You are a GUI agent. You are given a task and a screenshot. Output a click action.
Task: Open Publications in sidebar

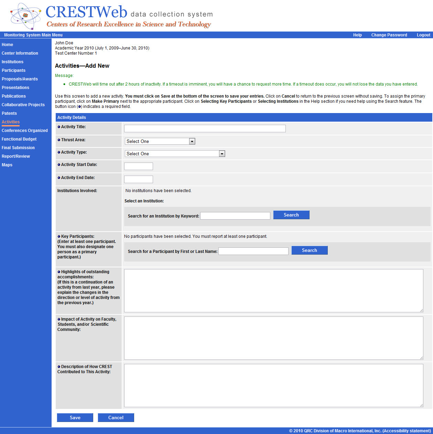(x=14, y=96)
